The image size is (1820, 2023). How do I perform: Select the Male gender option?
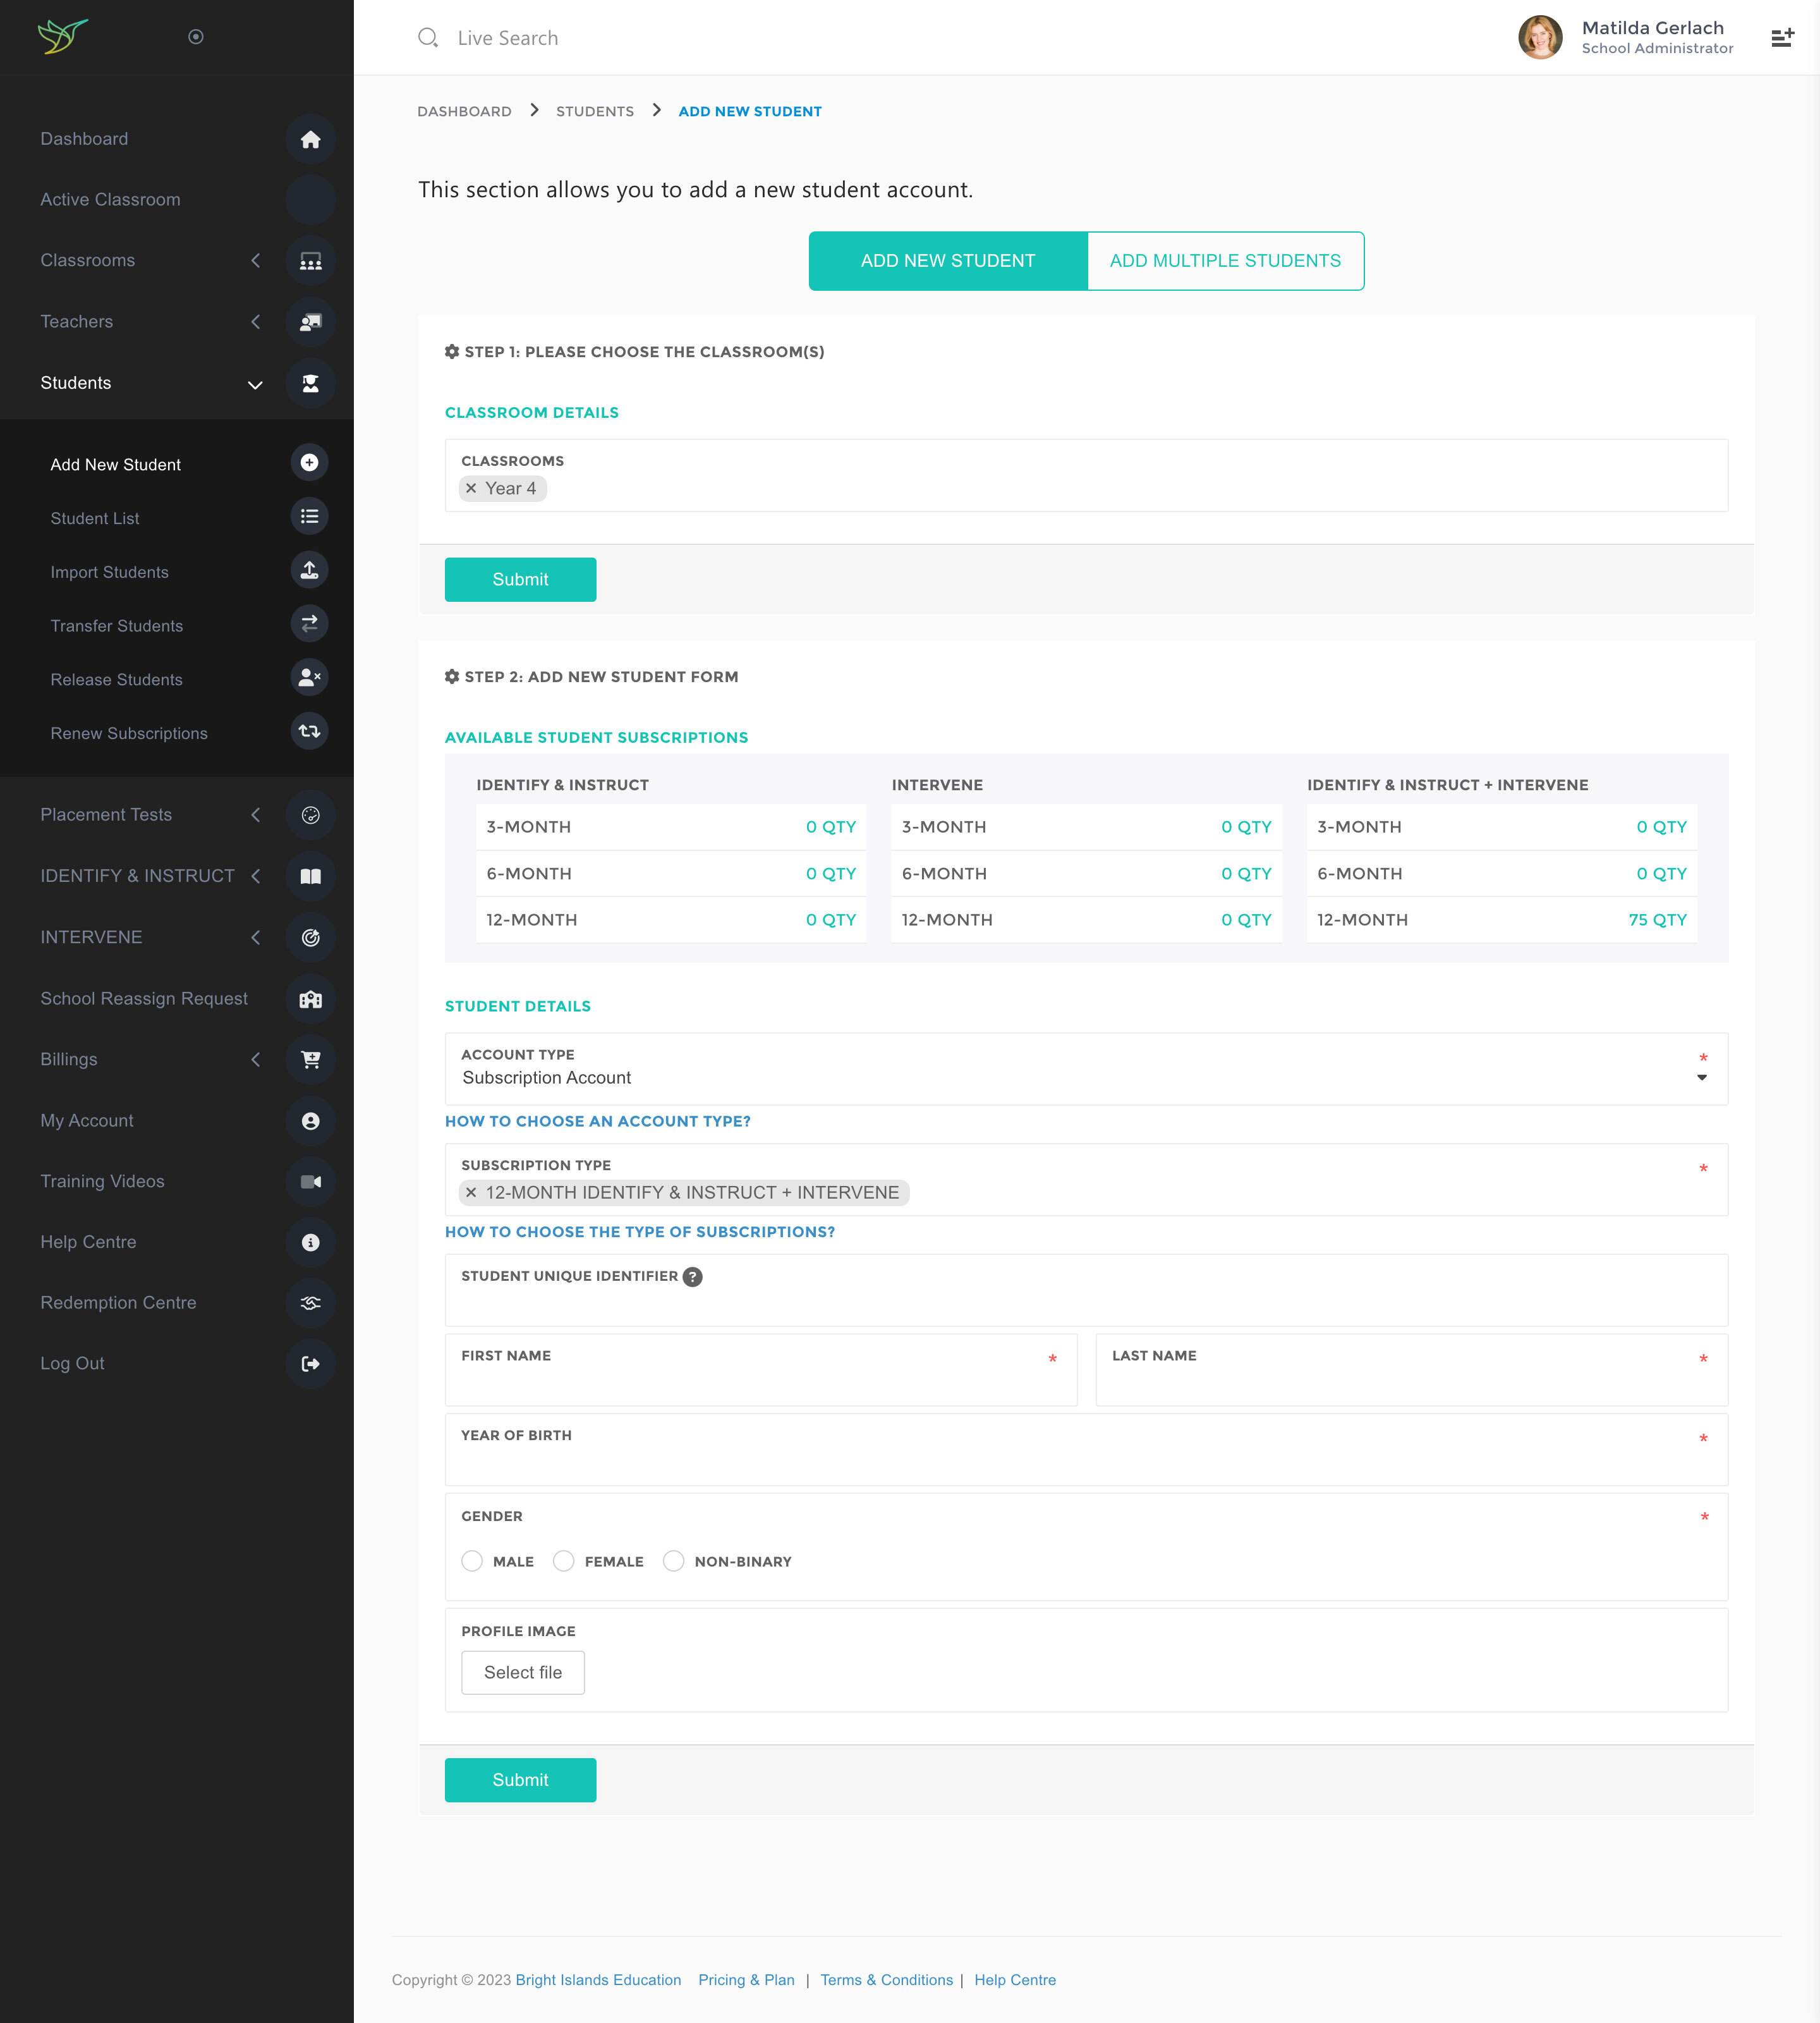[472, 1562]
